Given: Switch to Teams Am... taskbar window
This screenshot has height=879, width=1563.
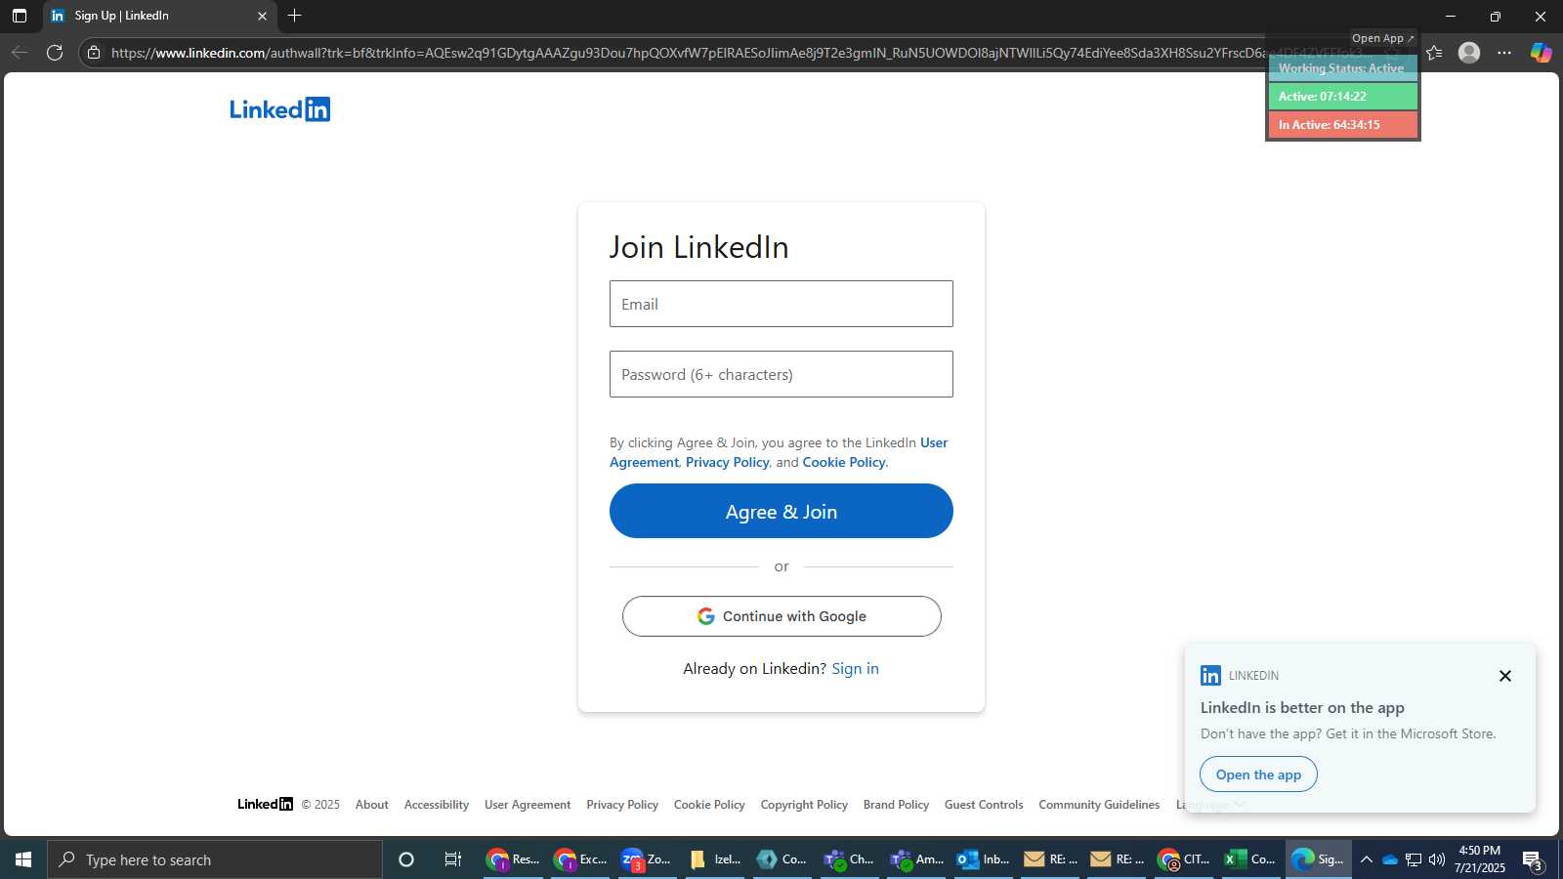Looking at the screenshot, I should [x=916, y=859].
